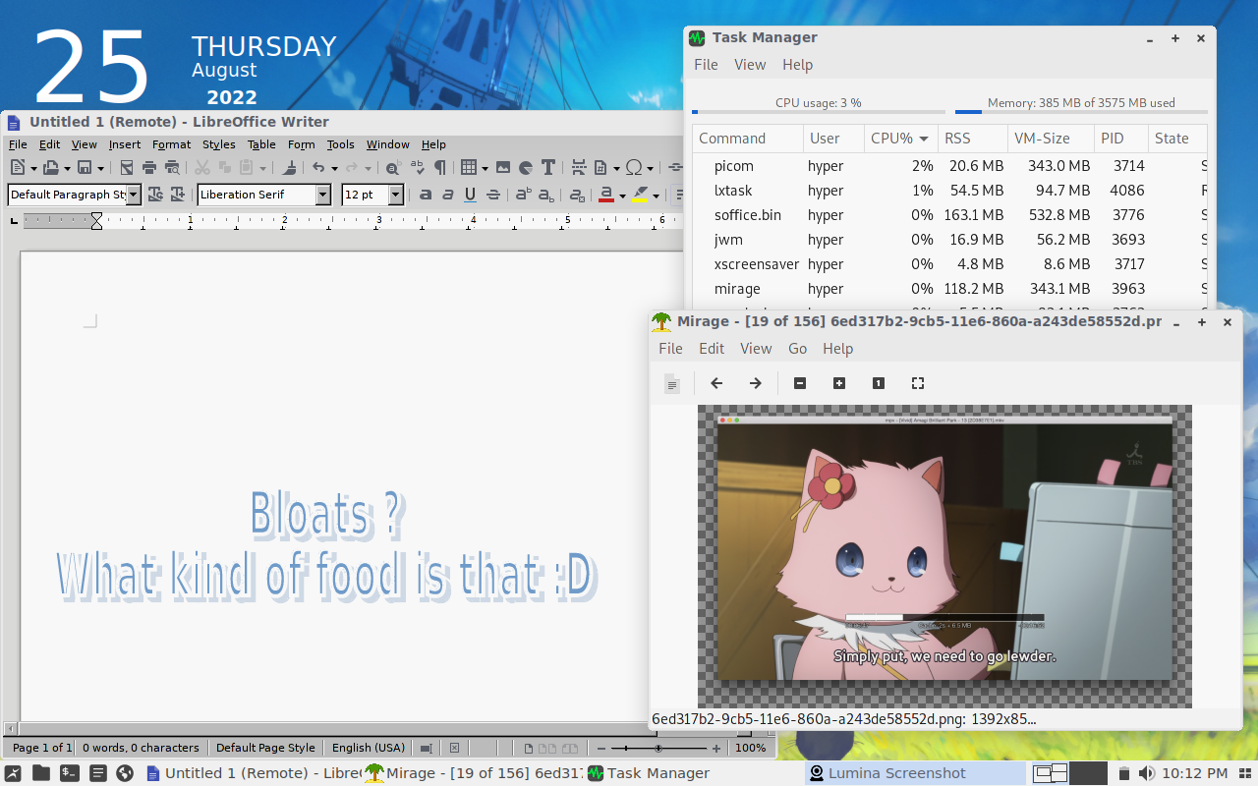Click Mirage fullscreen icon

(918, 383)
